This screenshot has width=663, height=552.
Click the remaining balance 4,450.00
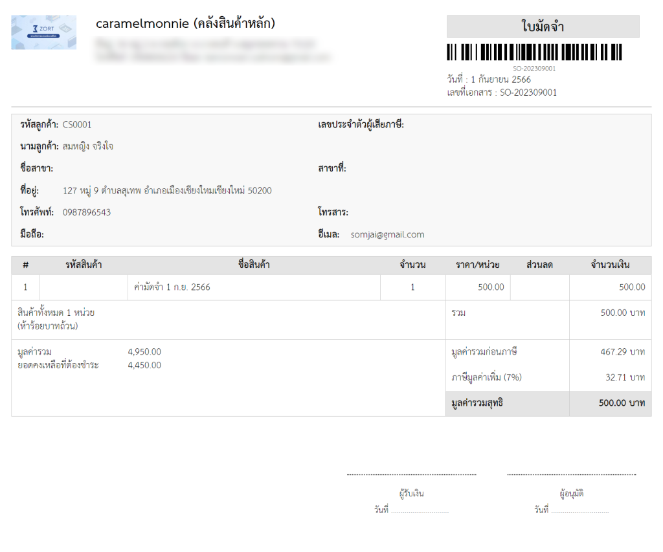[144, 365]
